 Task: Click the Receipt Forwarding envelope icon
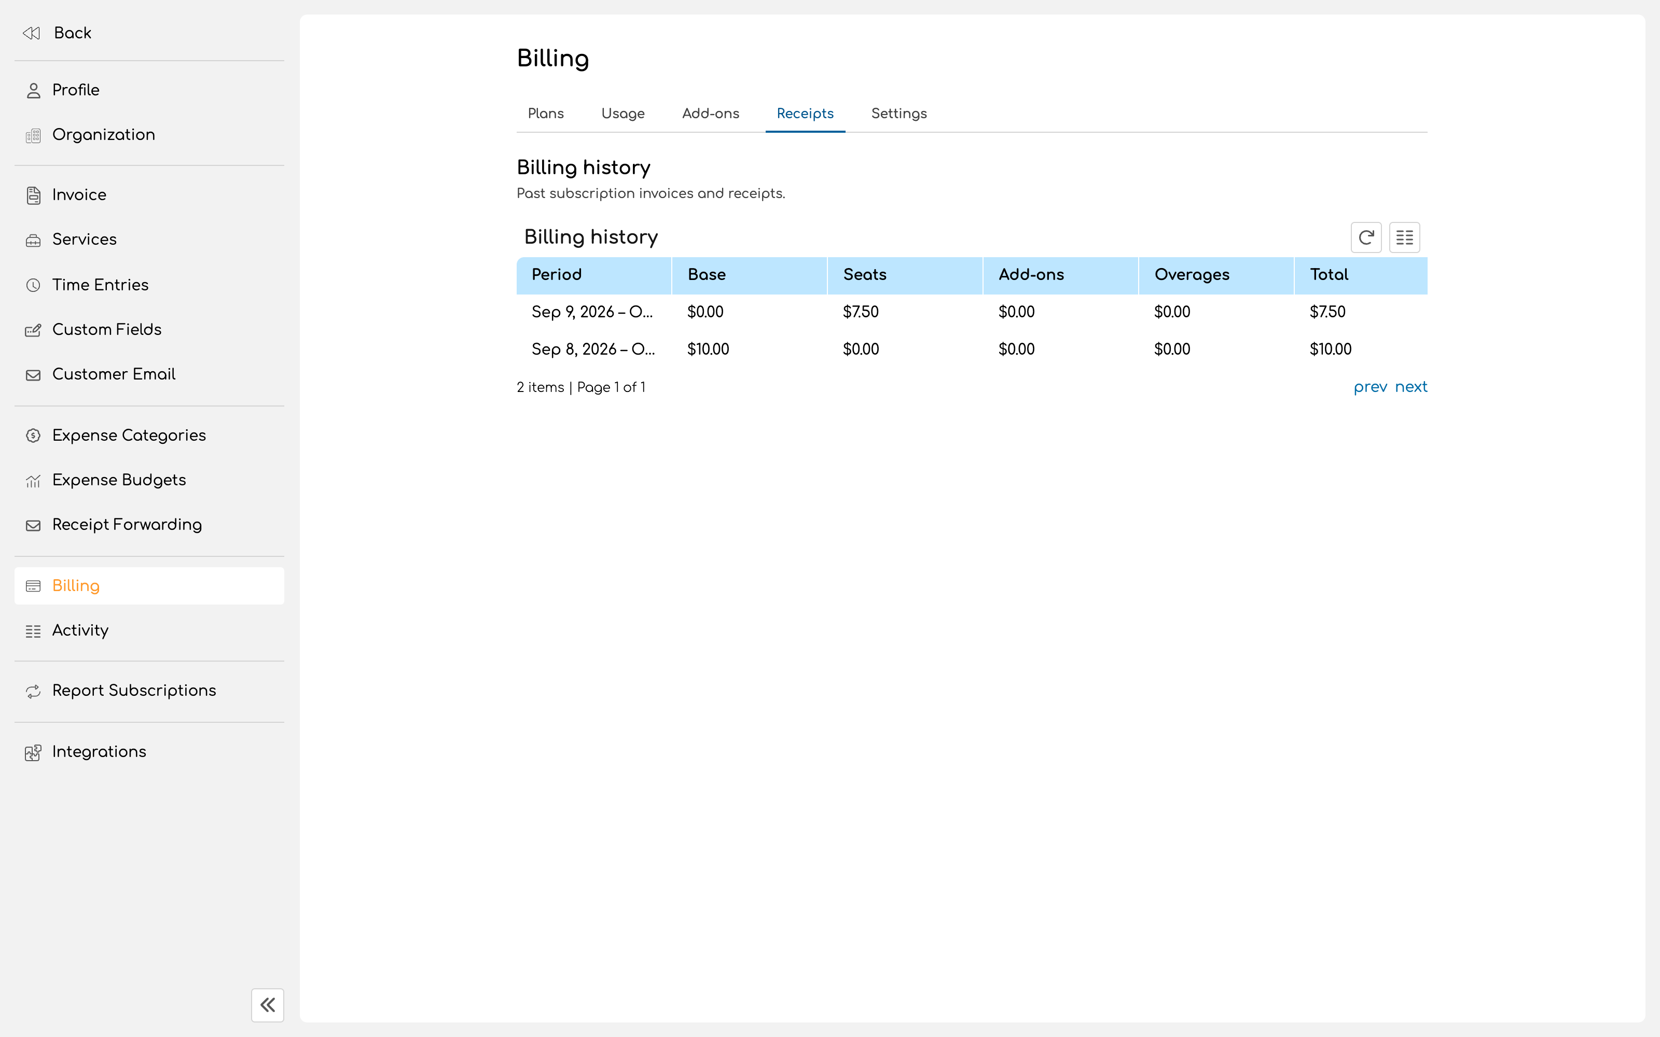coord(33,525)
